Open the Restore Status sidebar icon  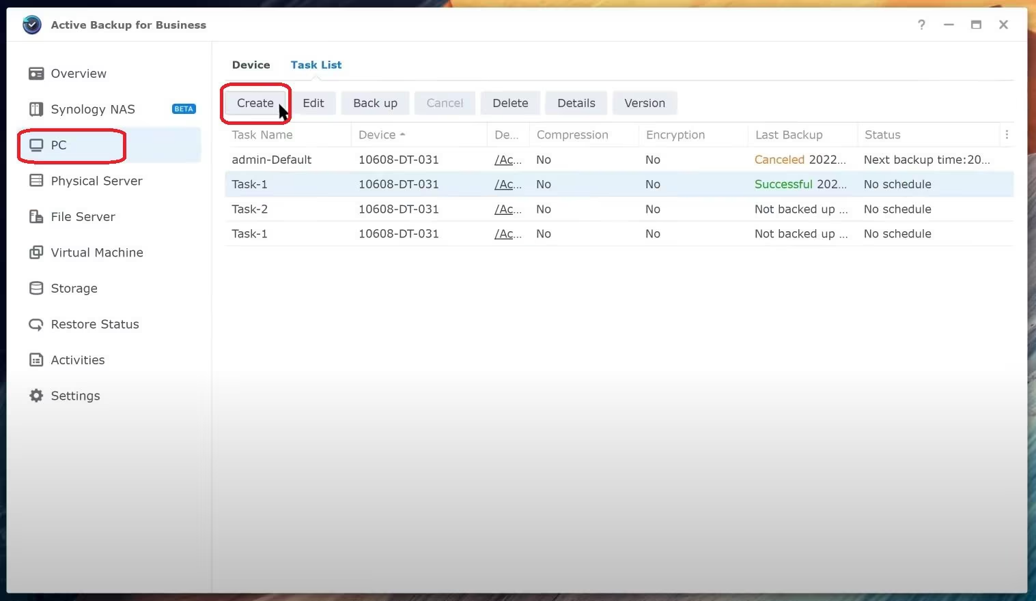(36, 325)
